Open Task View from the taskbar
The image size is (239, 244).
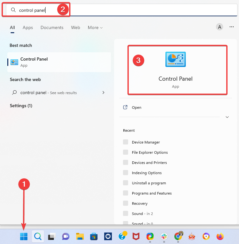click(x=52, y=237)
